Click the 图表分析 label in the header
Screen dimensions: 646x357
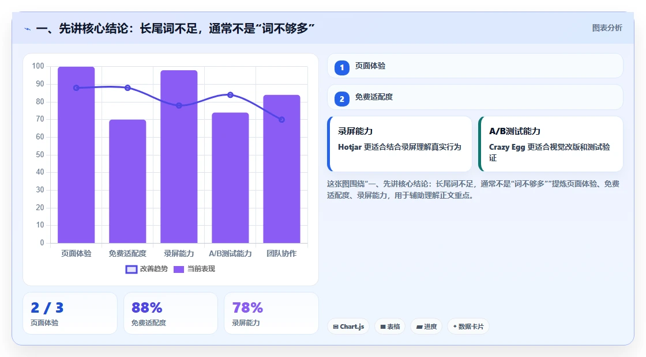click(x=607, y=28)
